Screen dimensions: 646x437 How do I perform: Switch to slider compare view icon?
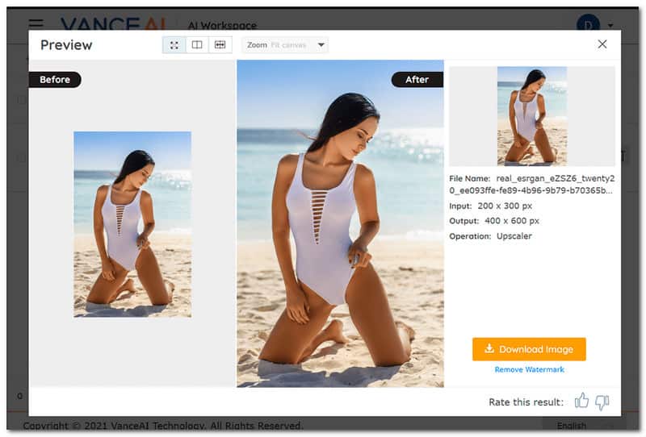[x=220, y=45]
